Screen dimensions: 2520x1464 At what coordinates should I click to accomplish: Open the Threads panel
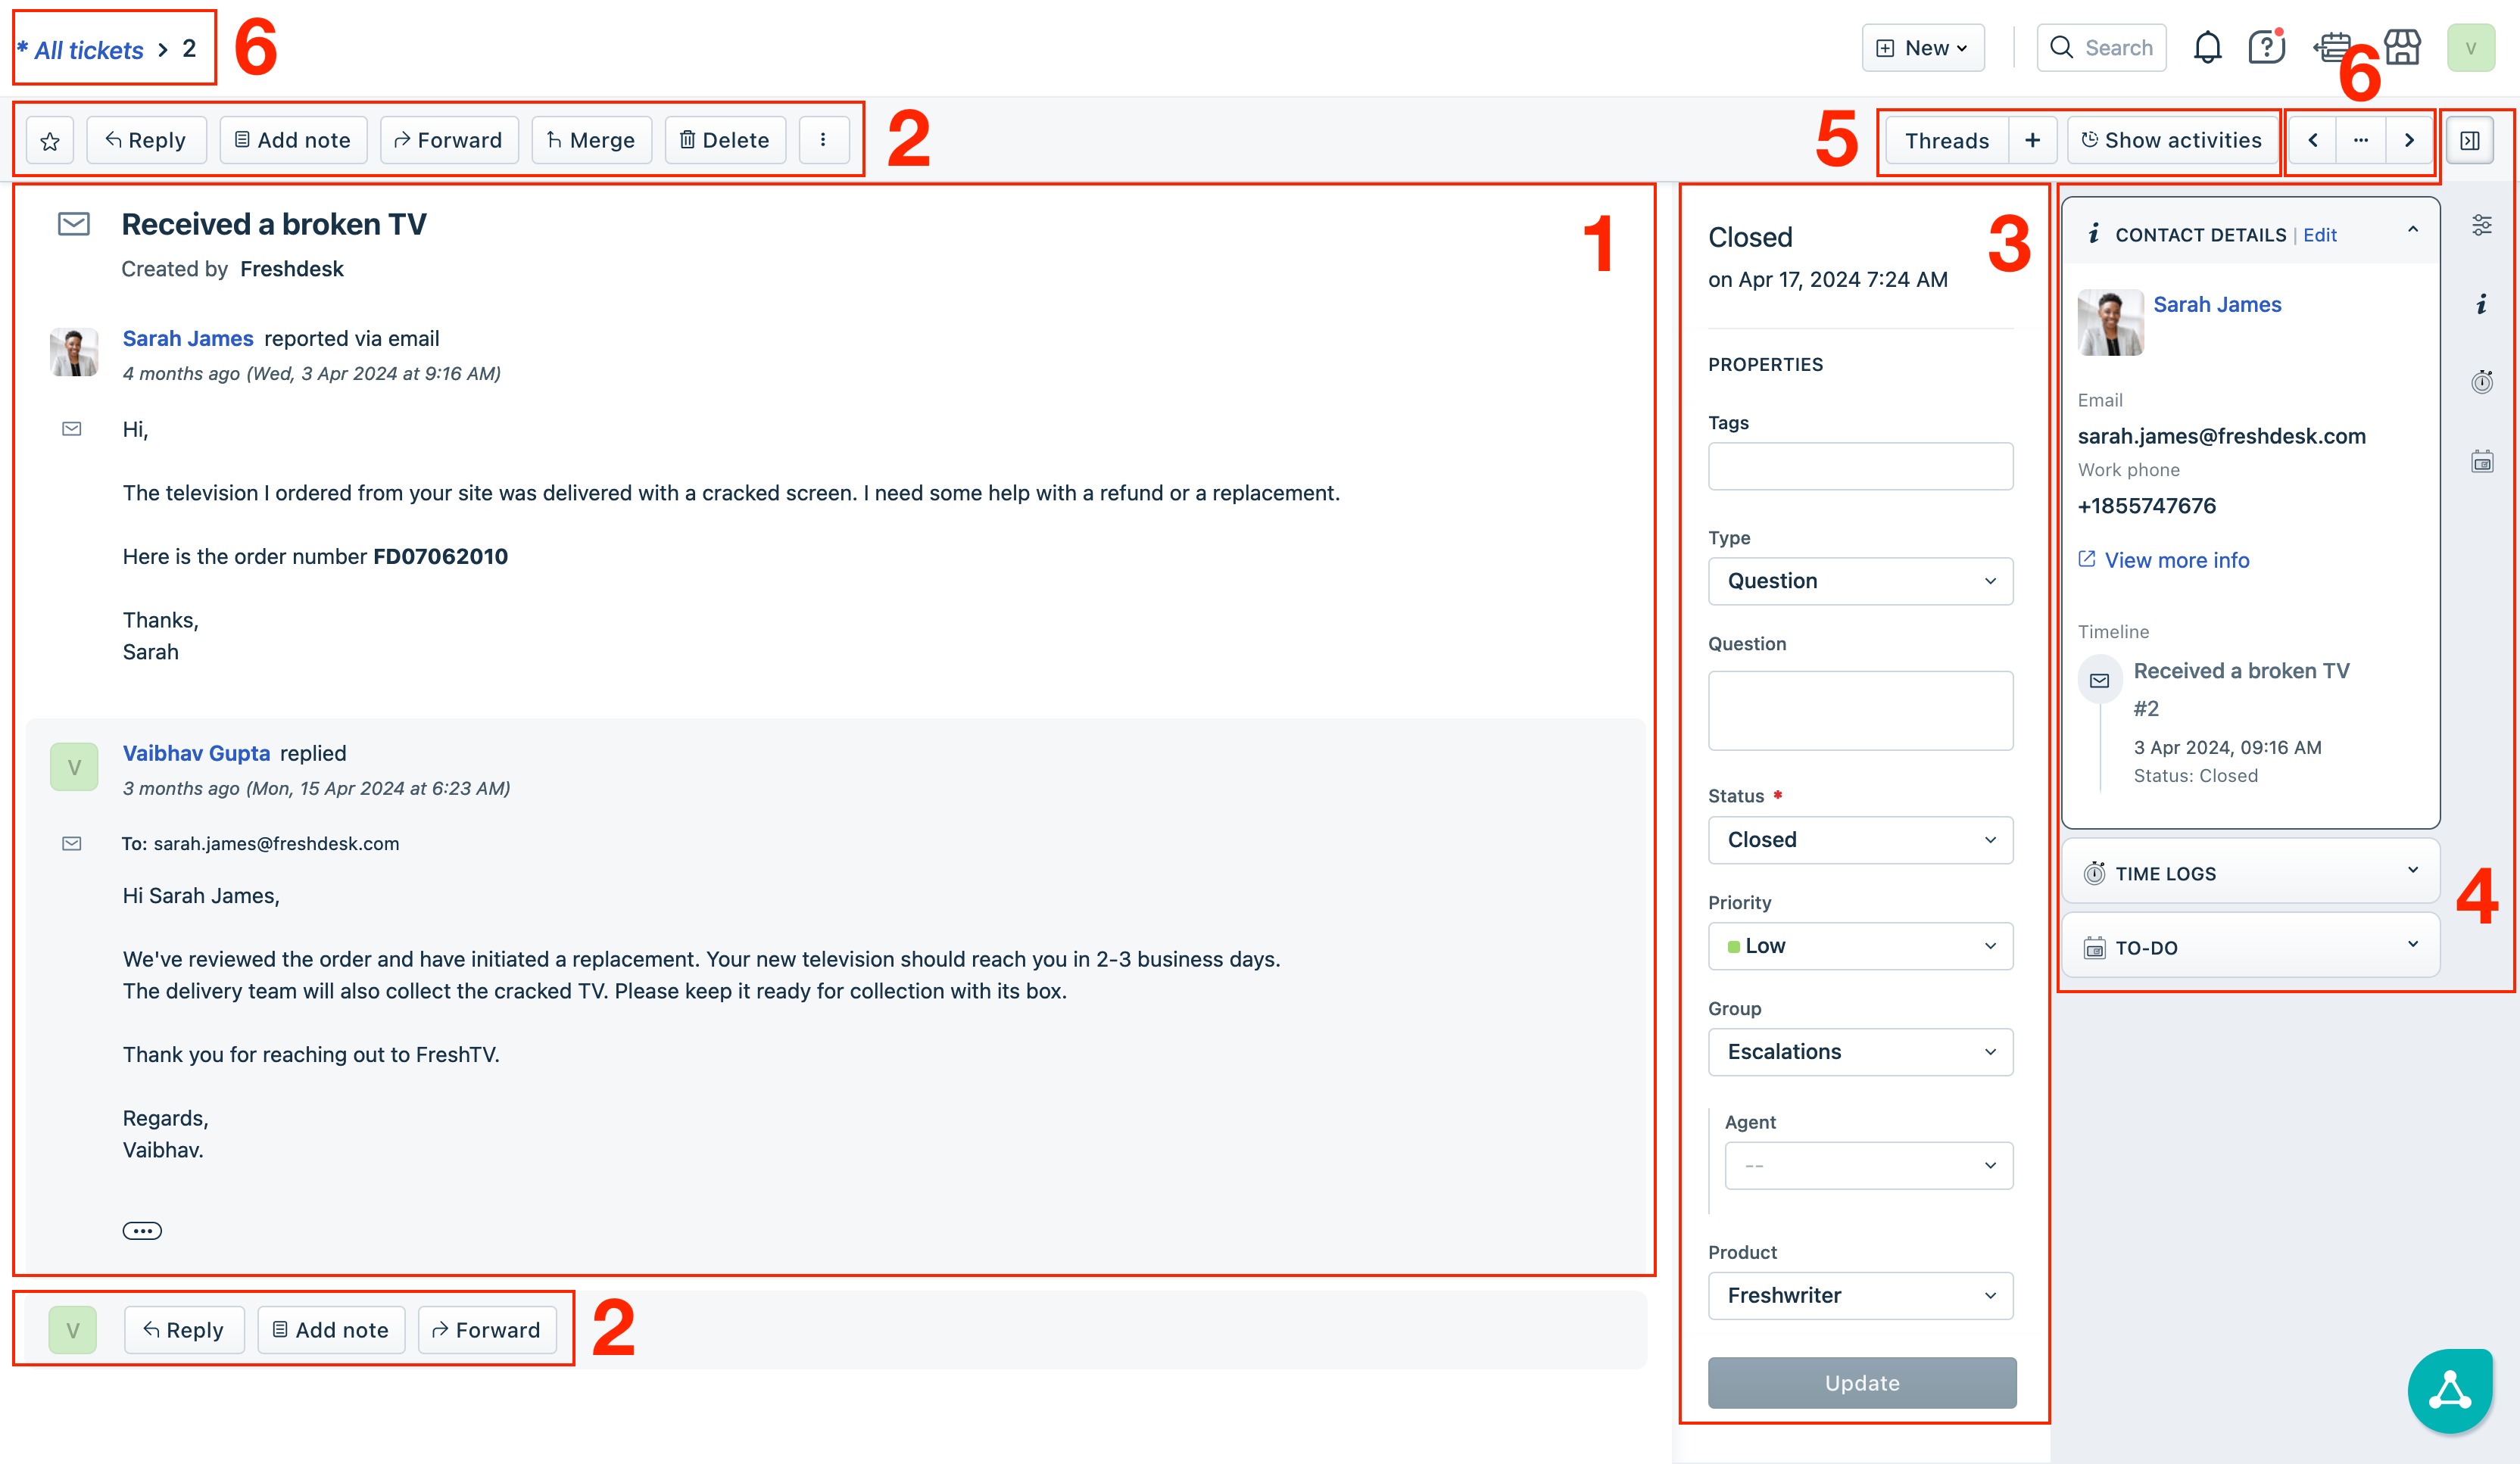[1946, 141]
